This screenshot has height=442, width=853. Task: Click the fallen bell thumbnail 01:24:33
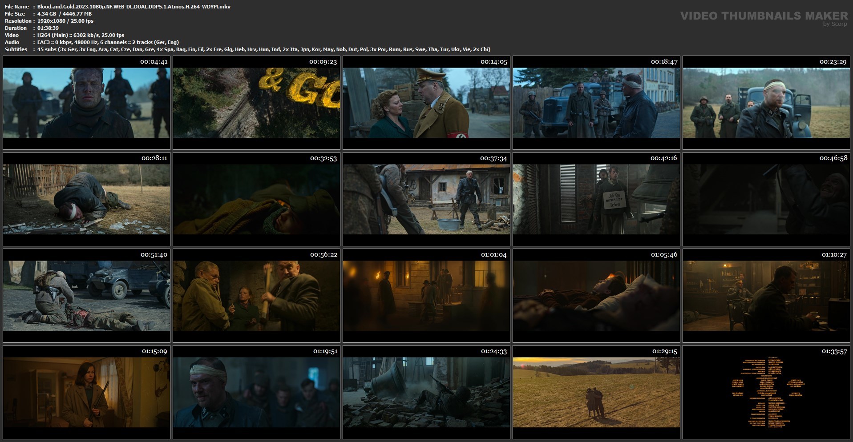coord(426,392)
